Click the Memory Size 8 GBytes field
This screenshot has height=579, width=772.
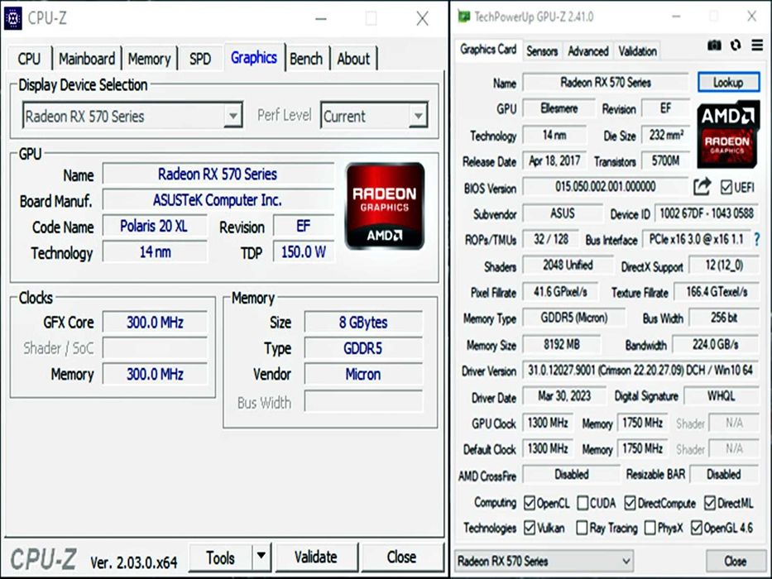(363, 323)
